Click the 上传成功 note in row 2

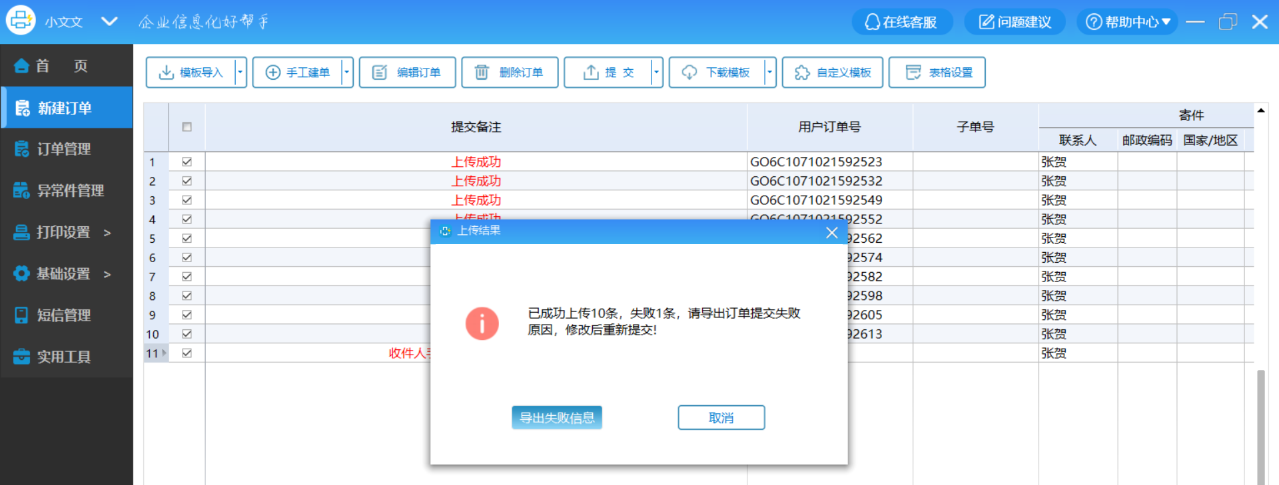476,181
